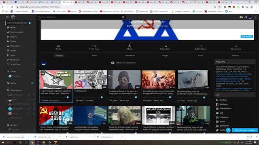The image size is (259, 145).
Task: Play the 19:27 hooded man video
Action: click(x=124, y=79)
